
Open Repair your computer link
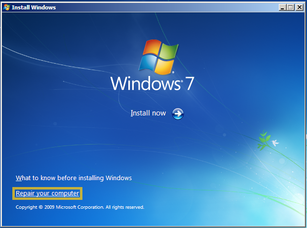47,193
